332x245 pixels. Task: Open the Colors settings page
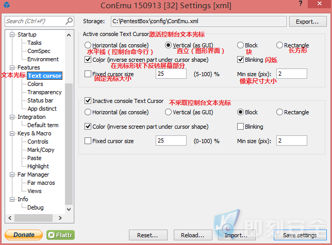point(35,84)
